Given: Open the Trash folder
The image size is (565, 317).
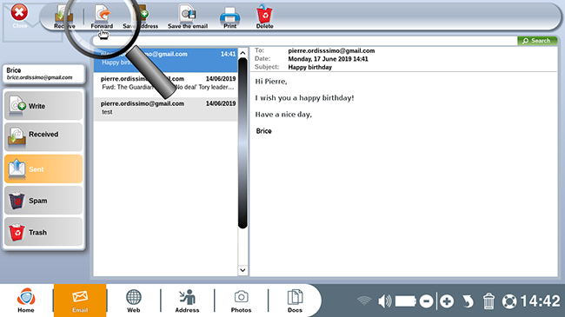Looking at the screenshot, I should (43, 232).
